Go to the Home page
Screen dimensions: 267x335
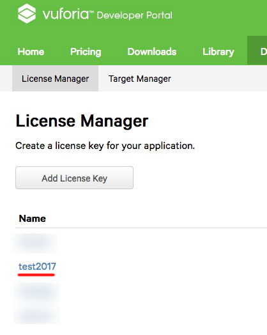31,52
